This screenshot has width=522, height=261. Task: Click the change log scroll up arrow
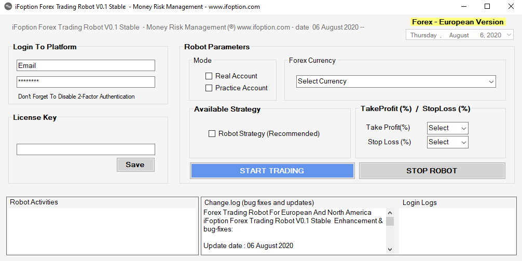click(390, 213)
